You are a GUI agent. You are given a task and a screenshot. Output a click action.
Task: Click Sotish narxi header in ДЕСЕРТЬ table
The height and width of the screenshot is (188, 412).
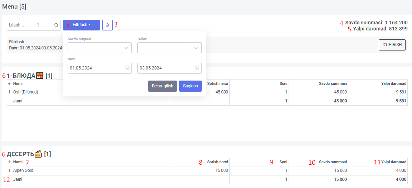tap(217, 162)
